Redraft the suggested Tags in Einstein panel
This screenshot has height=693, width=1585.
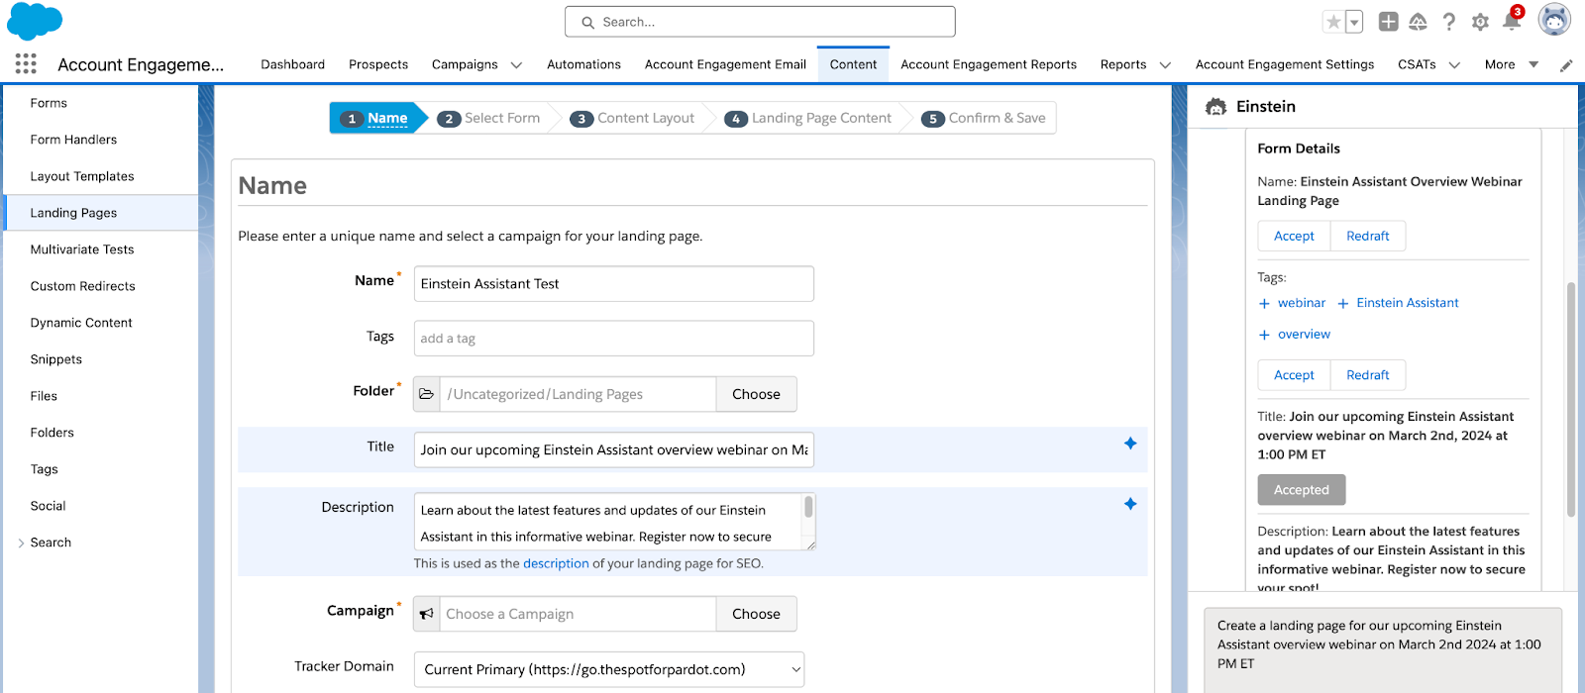[1368, 375]
